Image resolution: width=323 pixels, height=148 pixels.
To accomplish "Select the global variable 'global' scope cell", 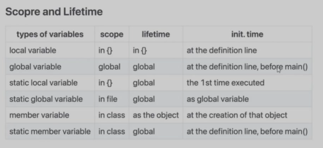I will (109, 67).
